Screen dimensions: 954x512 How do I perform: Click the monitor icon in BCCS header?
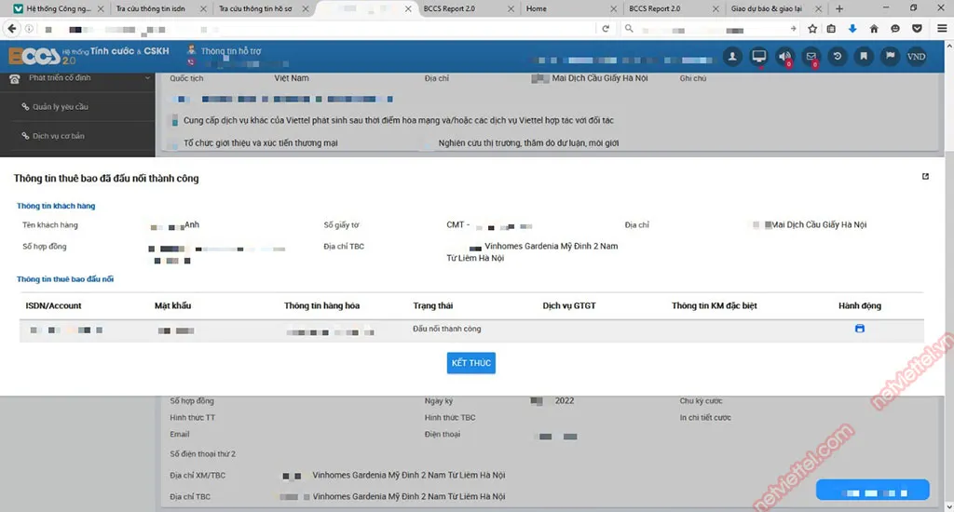click(759, 57)
